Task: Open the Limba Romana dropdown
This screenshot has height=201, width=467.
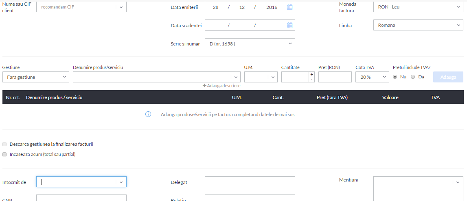Action: [x=418, y=25]
